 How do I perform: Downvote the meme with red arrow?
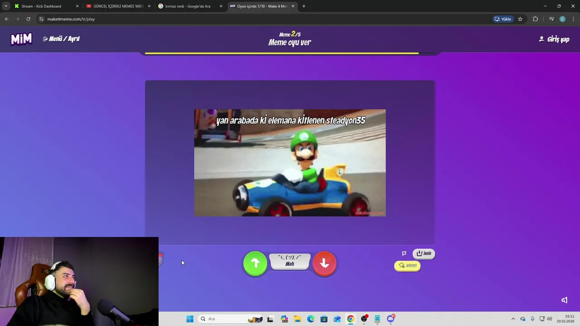(324, 263)
